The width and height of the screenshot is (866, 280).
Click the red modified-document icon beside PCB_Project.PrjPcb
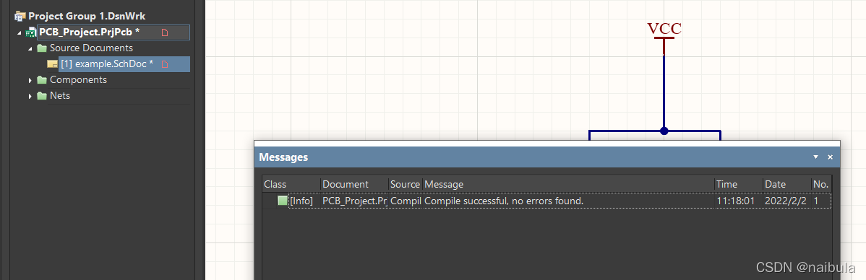tap(165, 32)
